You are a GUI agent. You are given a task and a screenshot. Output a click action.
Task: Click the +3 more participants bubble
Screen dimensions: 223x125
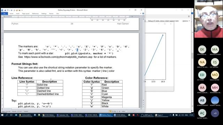[215, 113]
